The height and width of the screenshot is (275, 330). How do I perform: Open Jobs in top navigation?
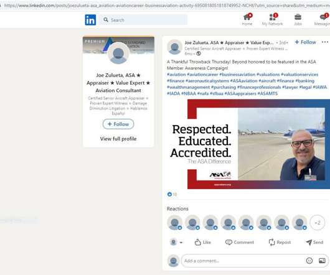tap(298, 19)
